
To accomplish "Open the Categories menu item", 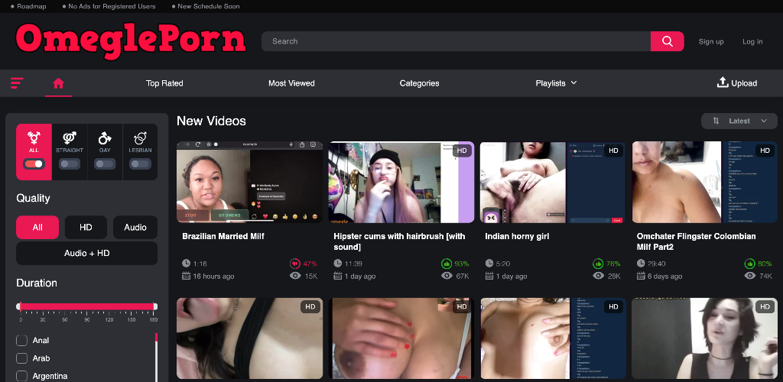I will pyautogui.click(x=419, y=83).
